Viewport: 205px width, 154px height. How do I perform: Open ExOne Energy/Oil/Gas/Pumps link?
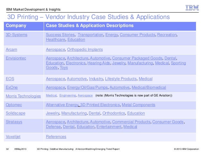[87, 87]
